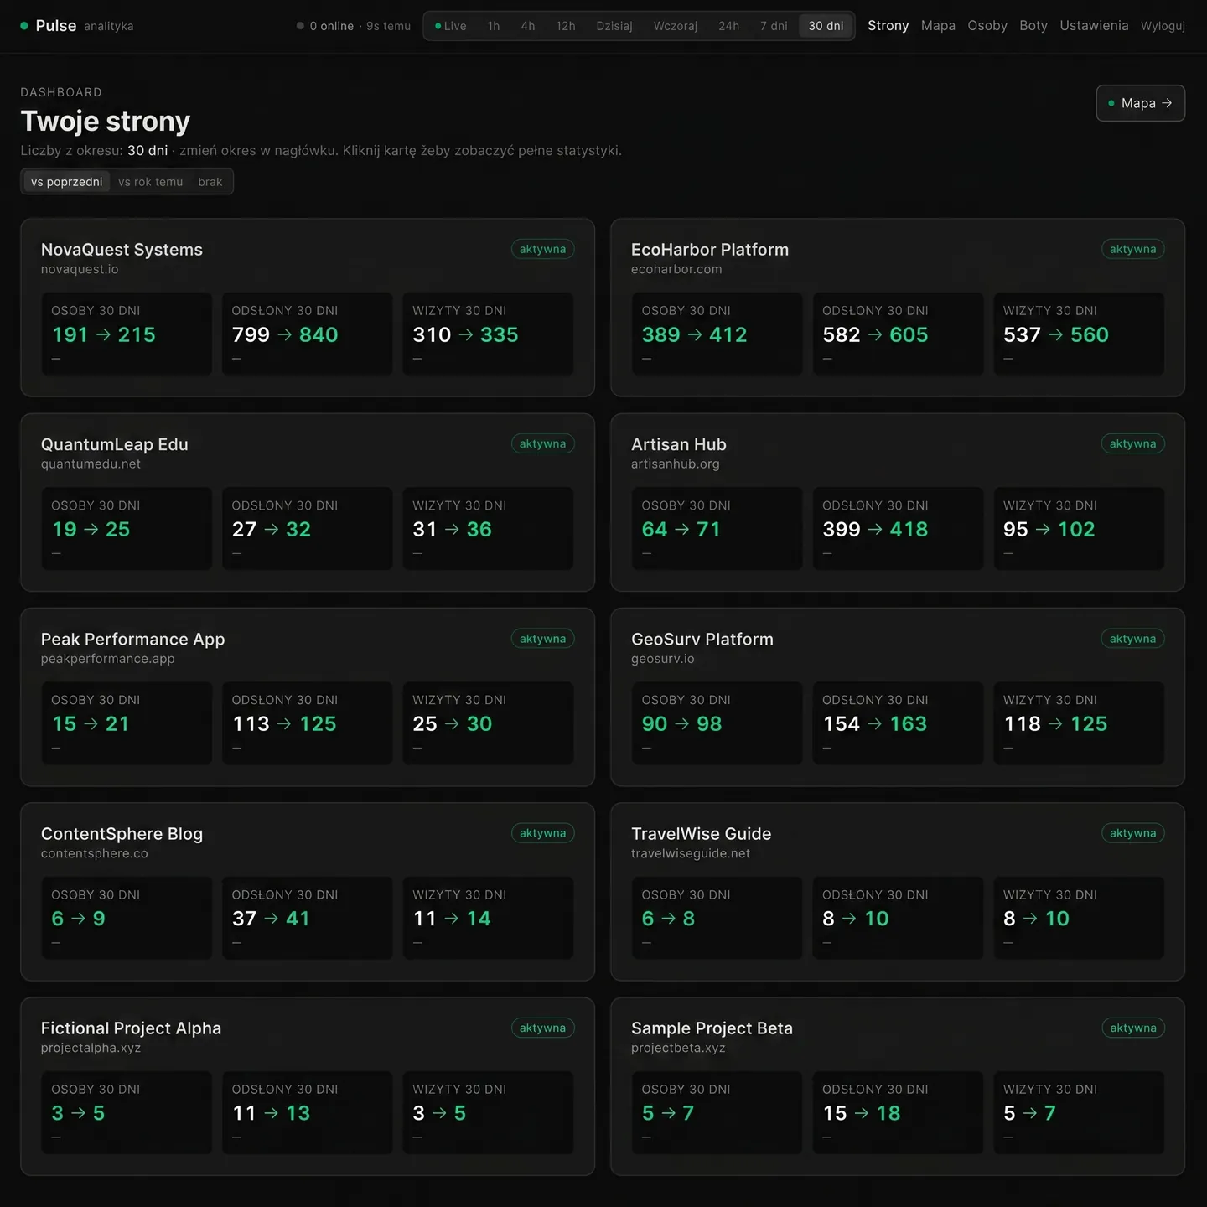This screenshot has width=1207, height=1207.
Task: Select the 12h time range
Action: tap(566, 26)
